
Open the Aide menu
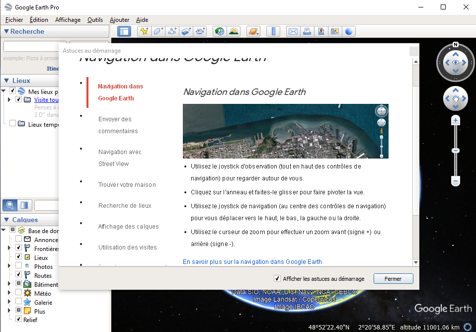tap(142, 20)
